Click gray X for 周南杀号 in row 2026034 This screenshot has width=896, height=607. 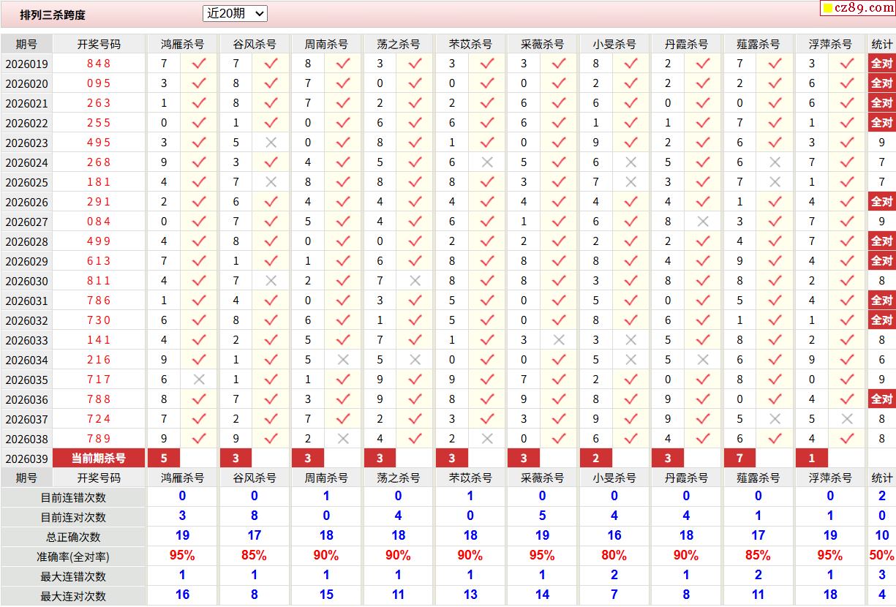click(x=343, y=360)
